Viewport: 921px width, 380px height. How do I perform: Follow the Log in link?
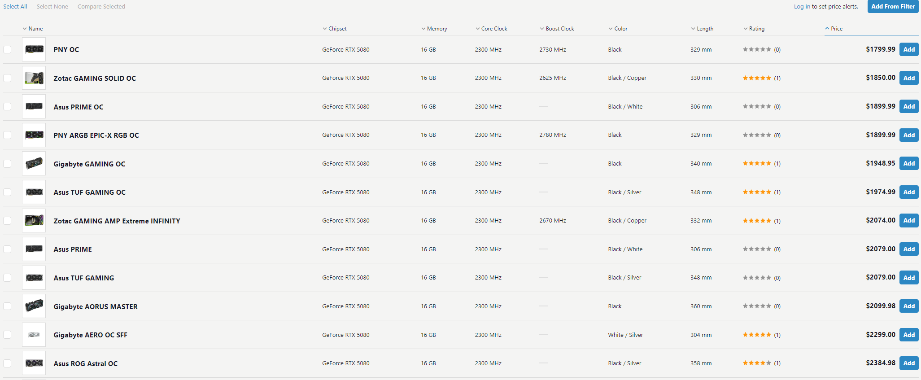pyautogui.click(x=802, y=7)
